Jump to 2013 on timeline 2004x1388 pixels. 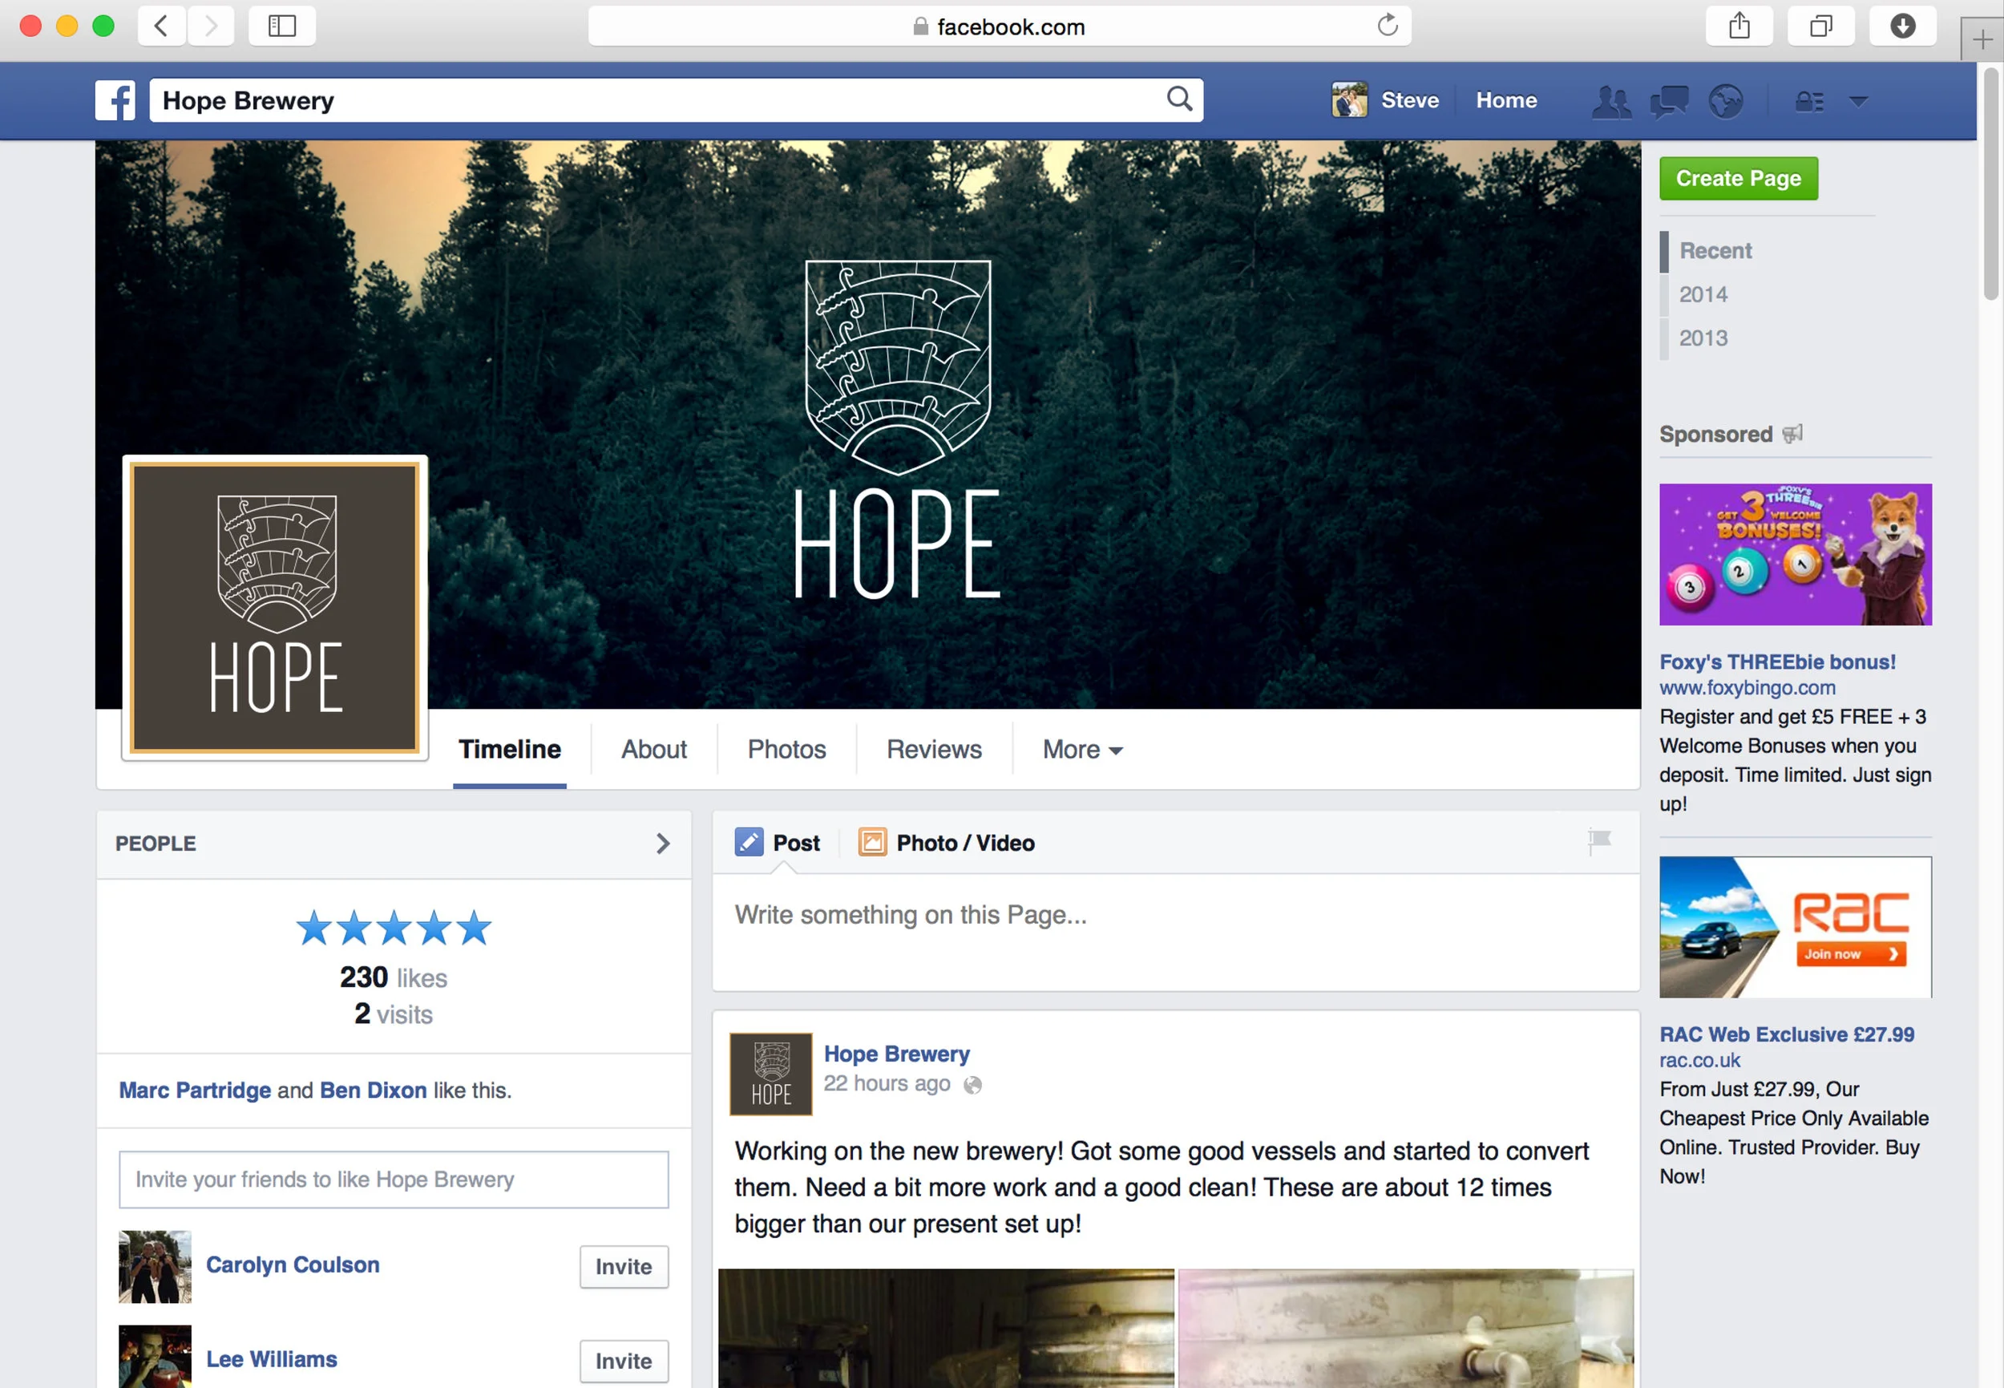1703,338
